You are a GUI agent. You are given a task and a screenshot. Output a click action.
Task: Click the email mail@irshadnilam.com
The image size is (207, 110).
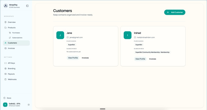tap(146, 37)
